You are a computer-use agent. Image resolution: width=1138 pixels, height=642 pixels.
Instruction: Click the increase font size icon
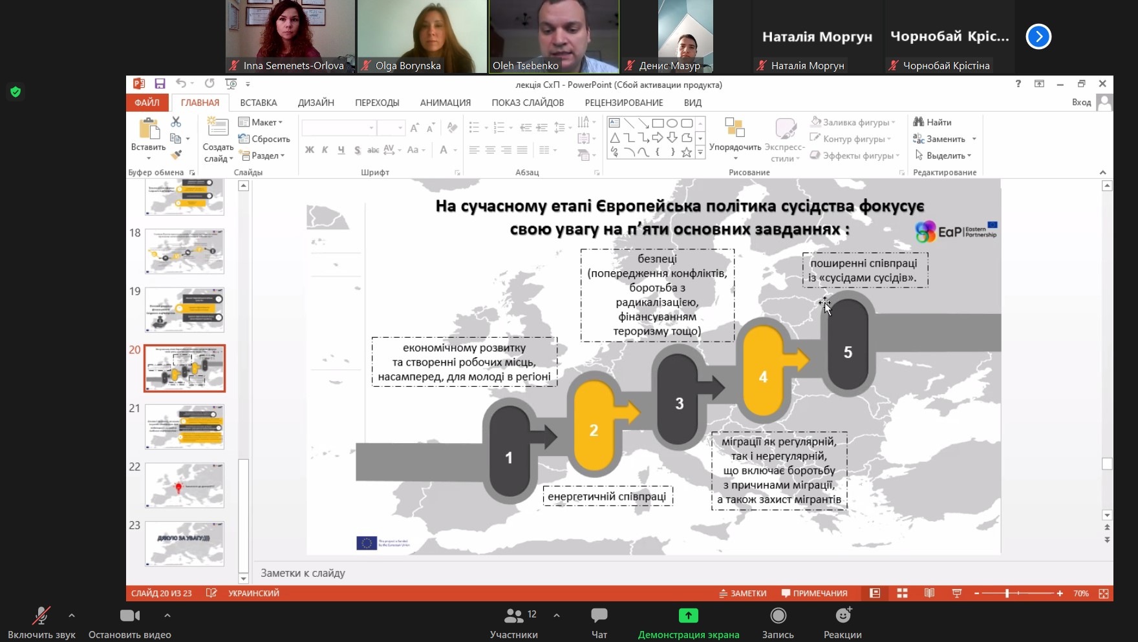coord(414,127)
